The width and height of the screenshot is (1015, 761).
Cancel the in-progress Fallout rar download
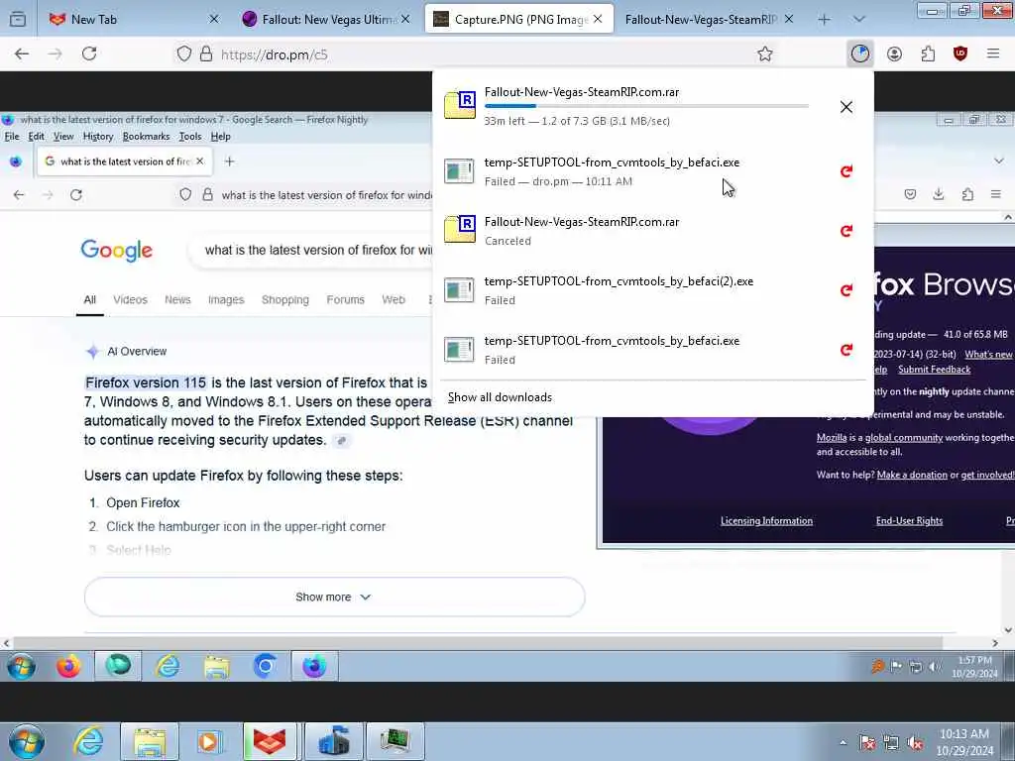pyautogui.click(x=846, y=107)
